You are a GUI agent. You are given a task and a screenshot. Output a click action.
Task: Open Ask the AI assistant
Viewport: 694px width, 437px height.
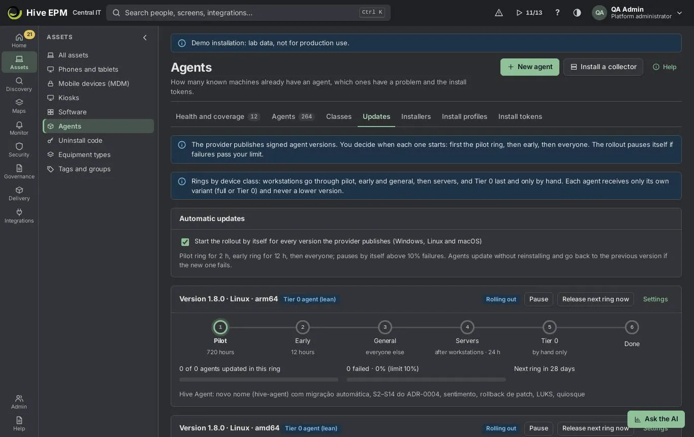click(x=656, y=419)
